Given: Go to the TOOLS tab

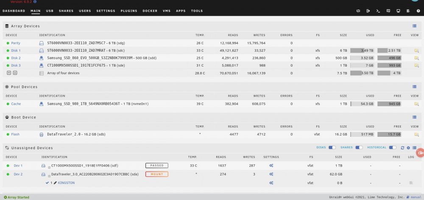Looking at the screenshot, I should tap(197, 11).
